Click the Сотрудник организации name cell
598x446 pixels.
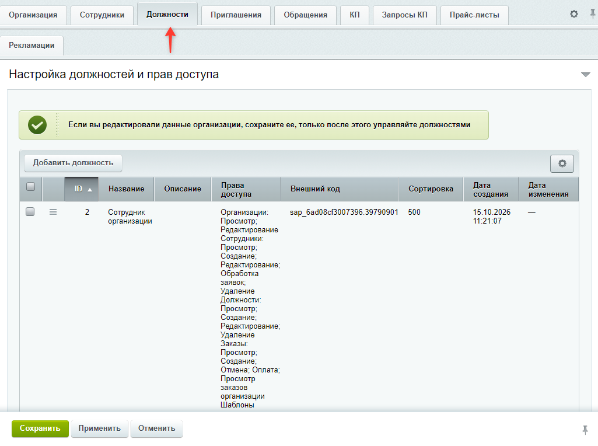coord(130,217)
